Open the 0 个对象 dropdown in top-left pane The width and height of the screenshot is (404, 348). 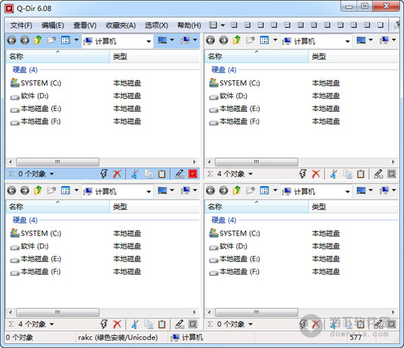click(x=52, y=174)
